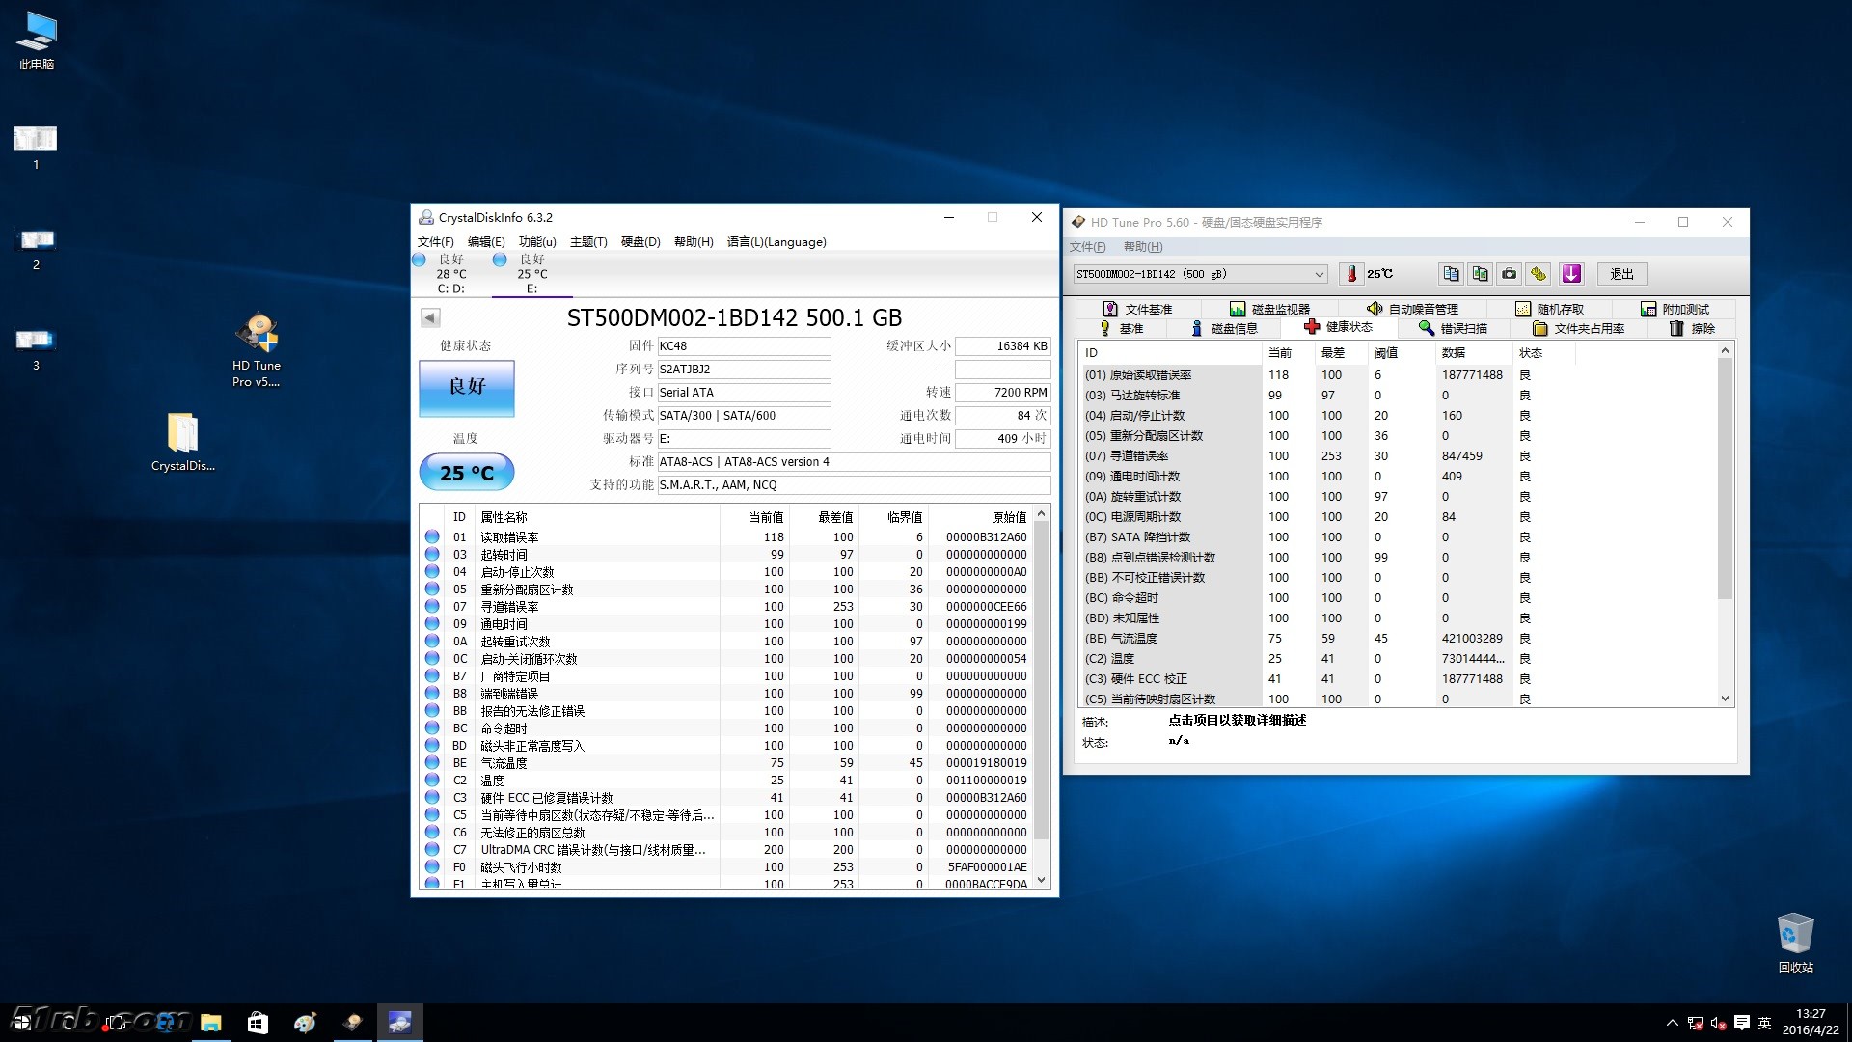Switch to the 错误扫描 tab
The height and width of the screenshot is (1042, 1852).
tap(1453, 328)
